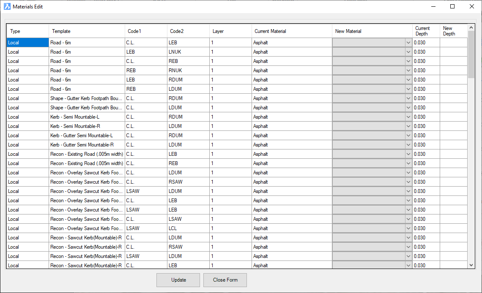Open New Material dropdown for the RNUK row
Image resolution: width=482 pixels, height=293 pixels.
tap(408, 71)
